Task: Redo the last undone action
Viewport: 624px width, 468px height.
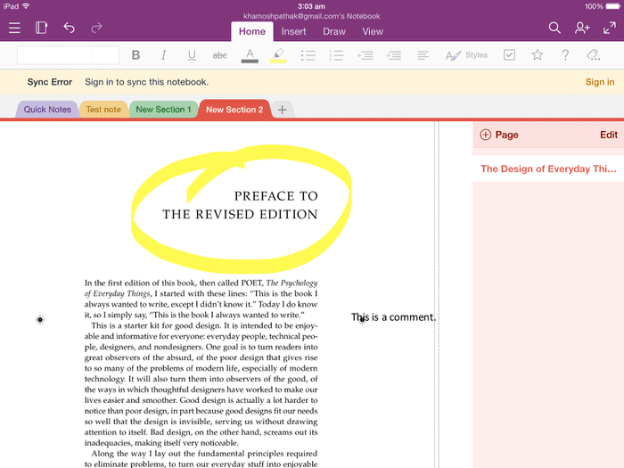Action: click(96, 28)
